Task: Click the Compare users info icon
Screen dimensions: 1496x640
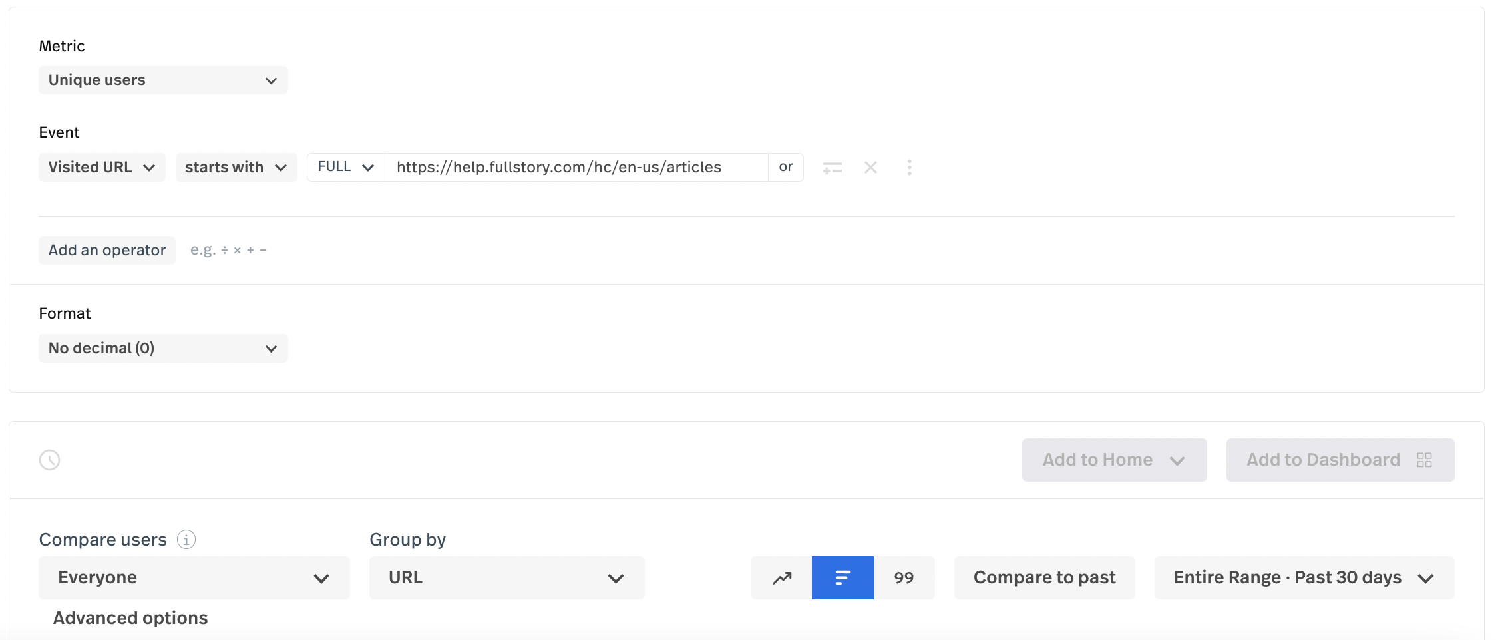Action: point(186,539)
